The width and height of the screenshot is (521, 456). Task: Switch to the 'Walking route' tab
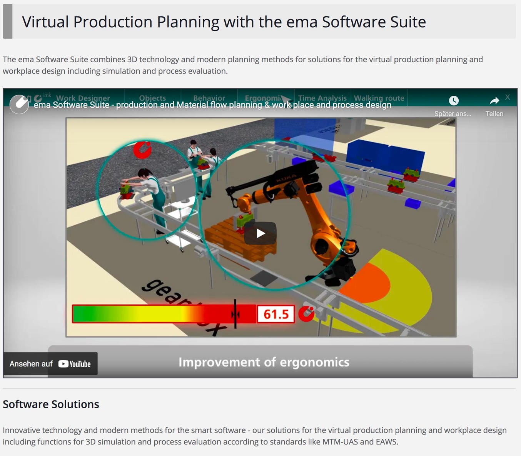(379, 98)
